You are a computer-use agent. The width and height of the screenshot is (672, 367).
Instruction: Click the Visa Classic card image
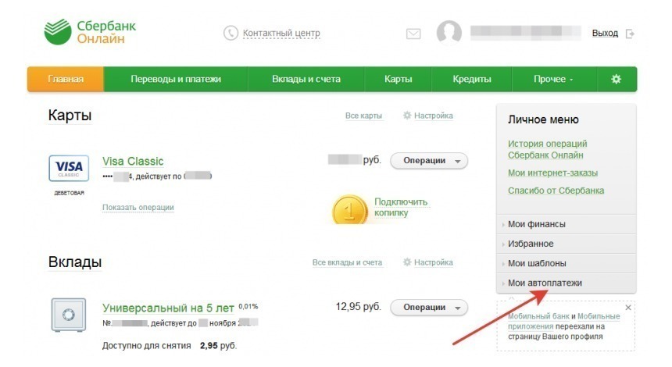(69, 169)
